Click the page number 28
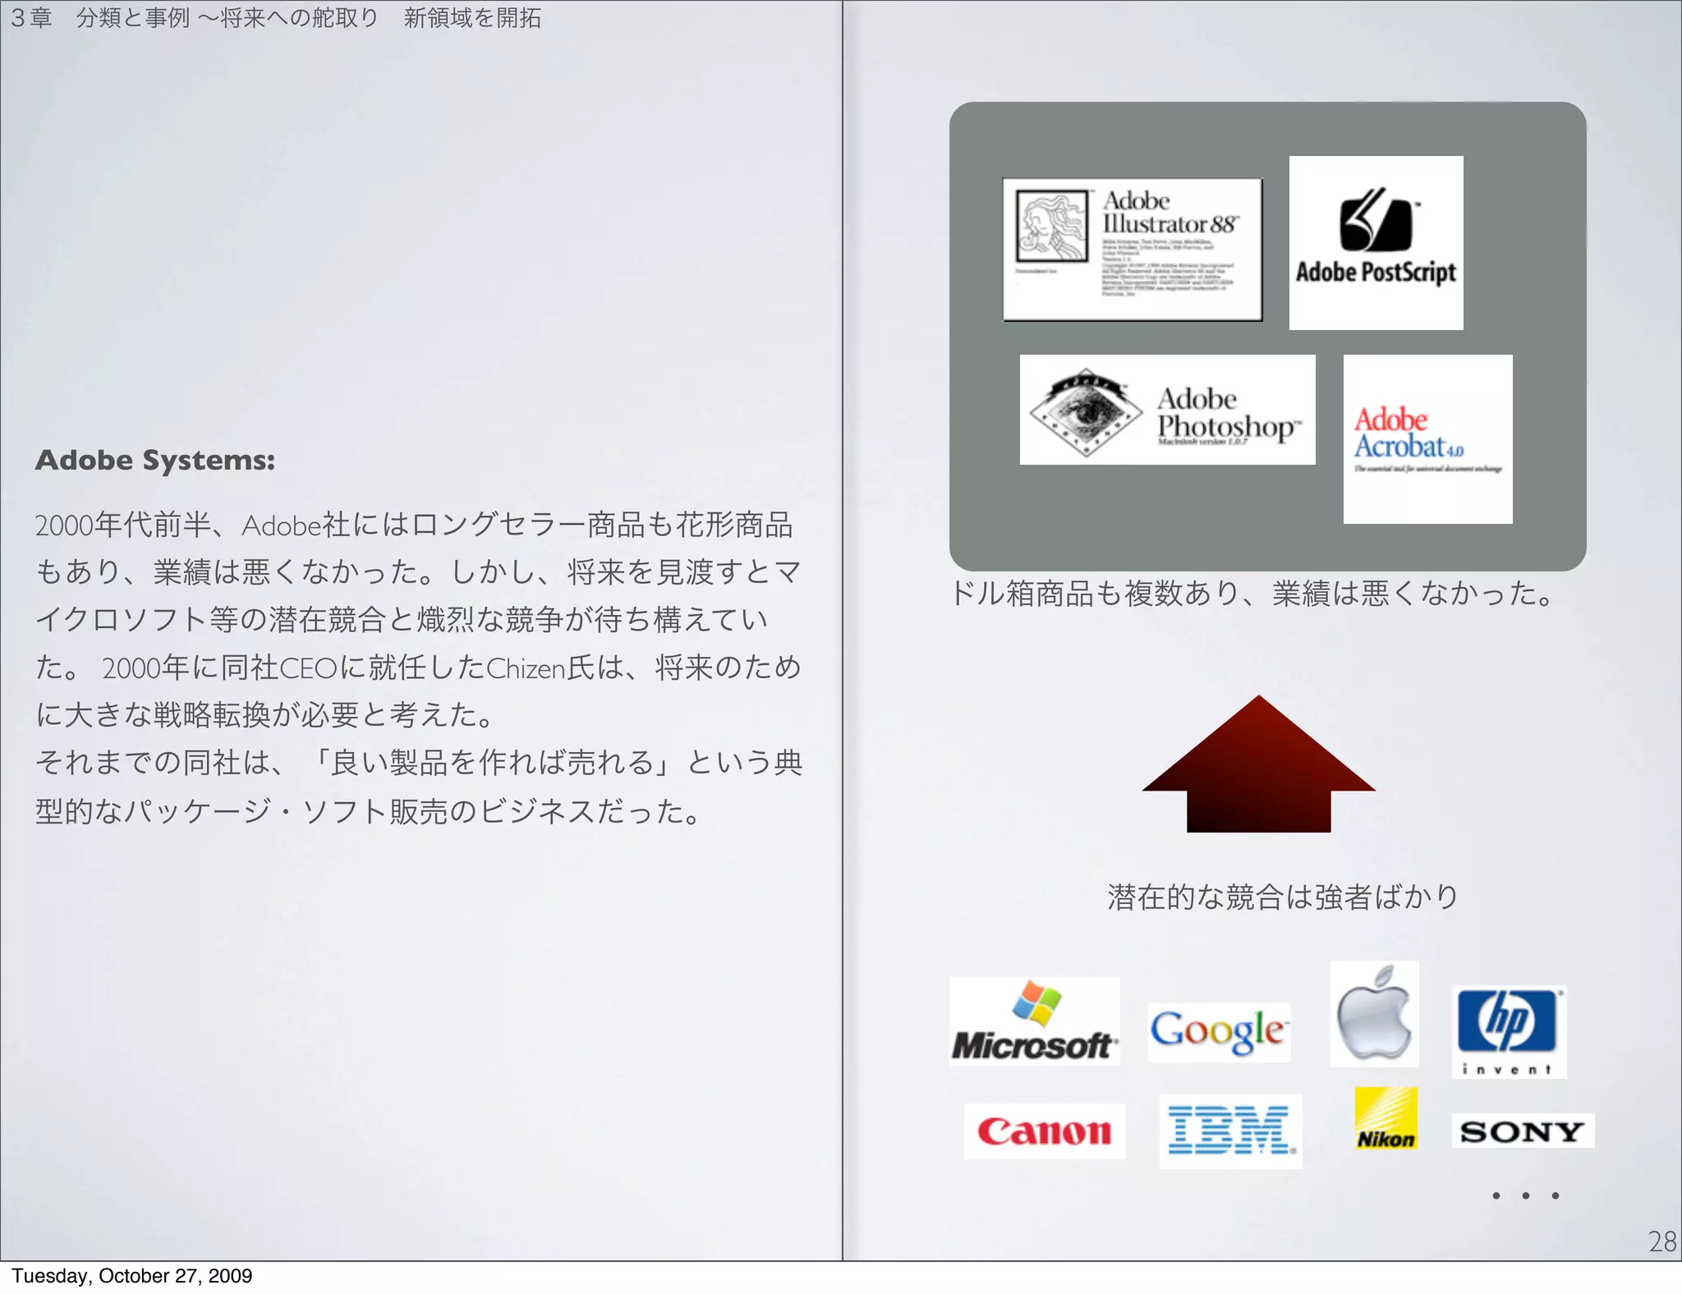The image size is (1682, 1294). 1661,1241
